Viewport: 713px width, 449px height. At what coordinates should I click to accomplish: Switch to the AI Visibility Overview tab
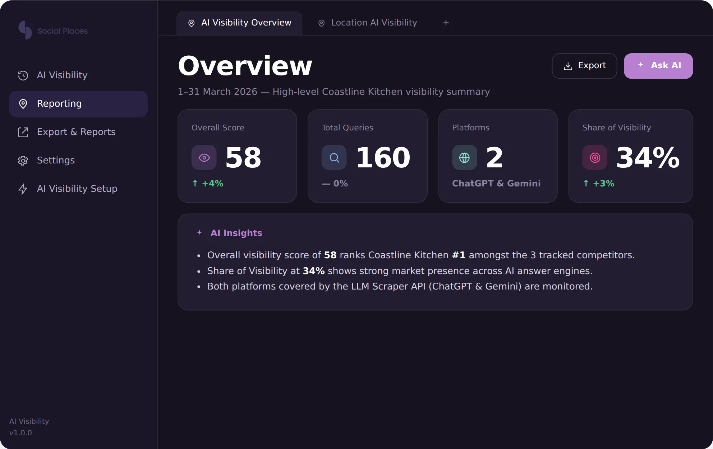coord(239,23)
